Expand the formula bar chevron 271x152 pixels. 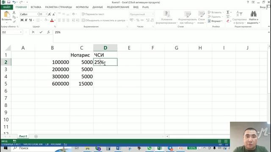tap(269, 32)
